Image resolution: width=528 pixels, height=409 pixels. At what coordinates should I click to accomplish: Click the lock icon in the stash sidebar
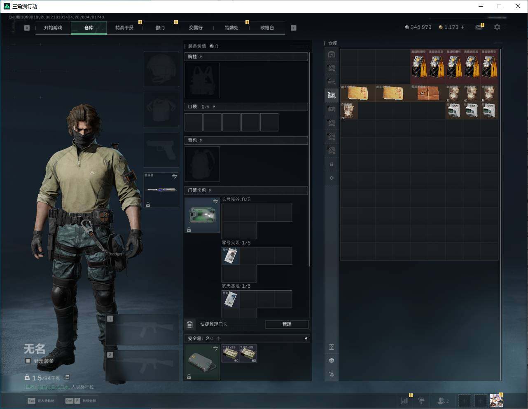click(332, 165)
